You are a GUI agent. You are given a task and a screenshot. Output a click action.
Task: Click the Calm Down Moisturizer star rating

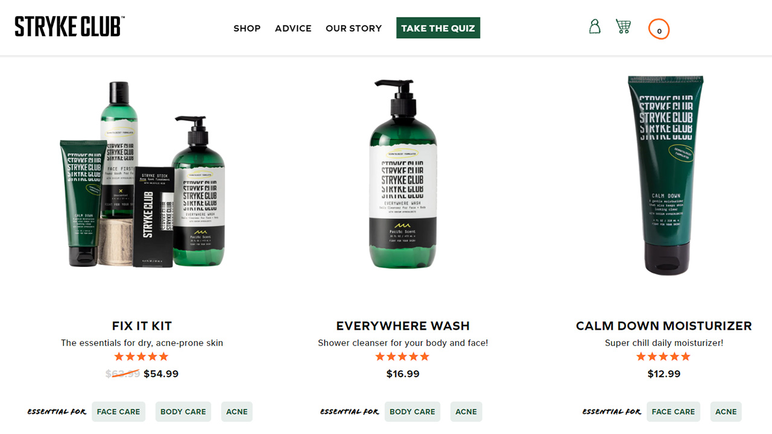coord(663,357)
